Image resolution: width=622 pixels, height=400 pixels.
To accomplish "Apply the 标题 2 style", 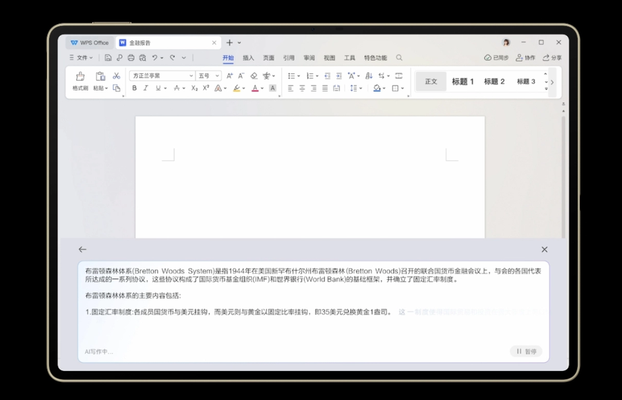I will 494,82.
